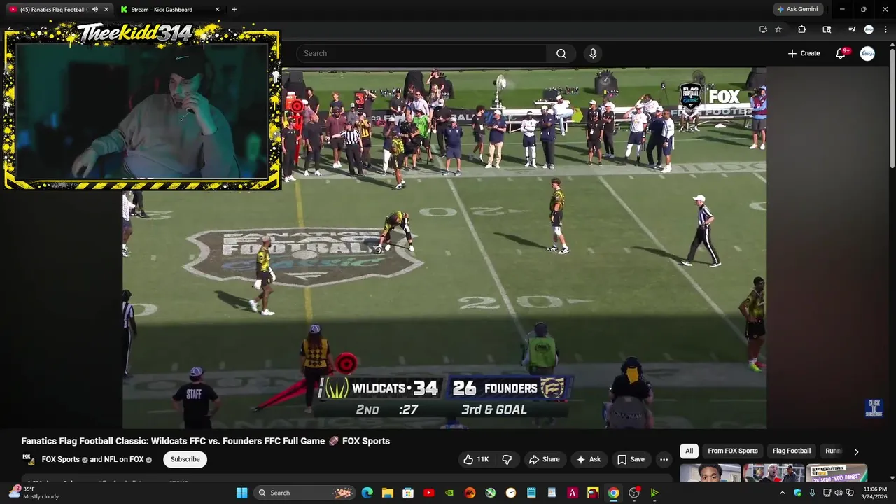Click into the YouTube search field
The image size is (896, 504).
pyautogui.click(x=421, y=53)
